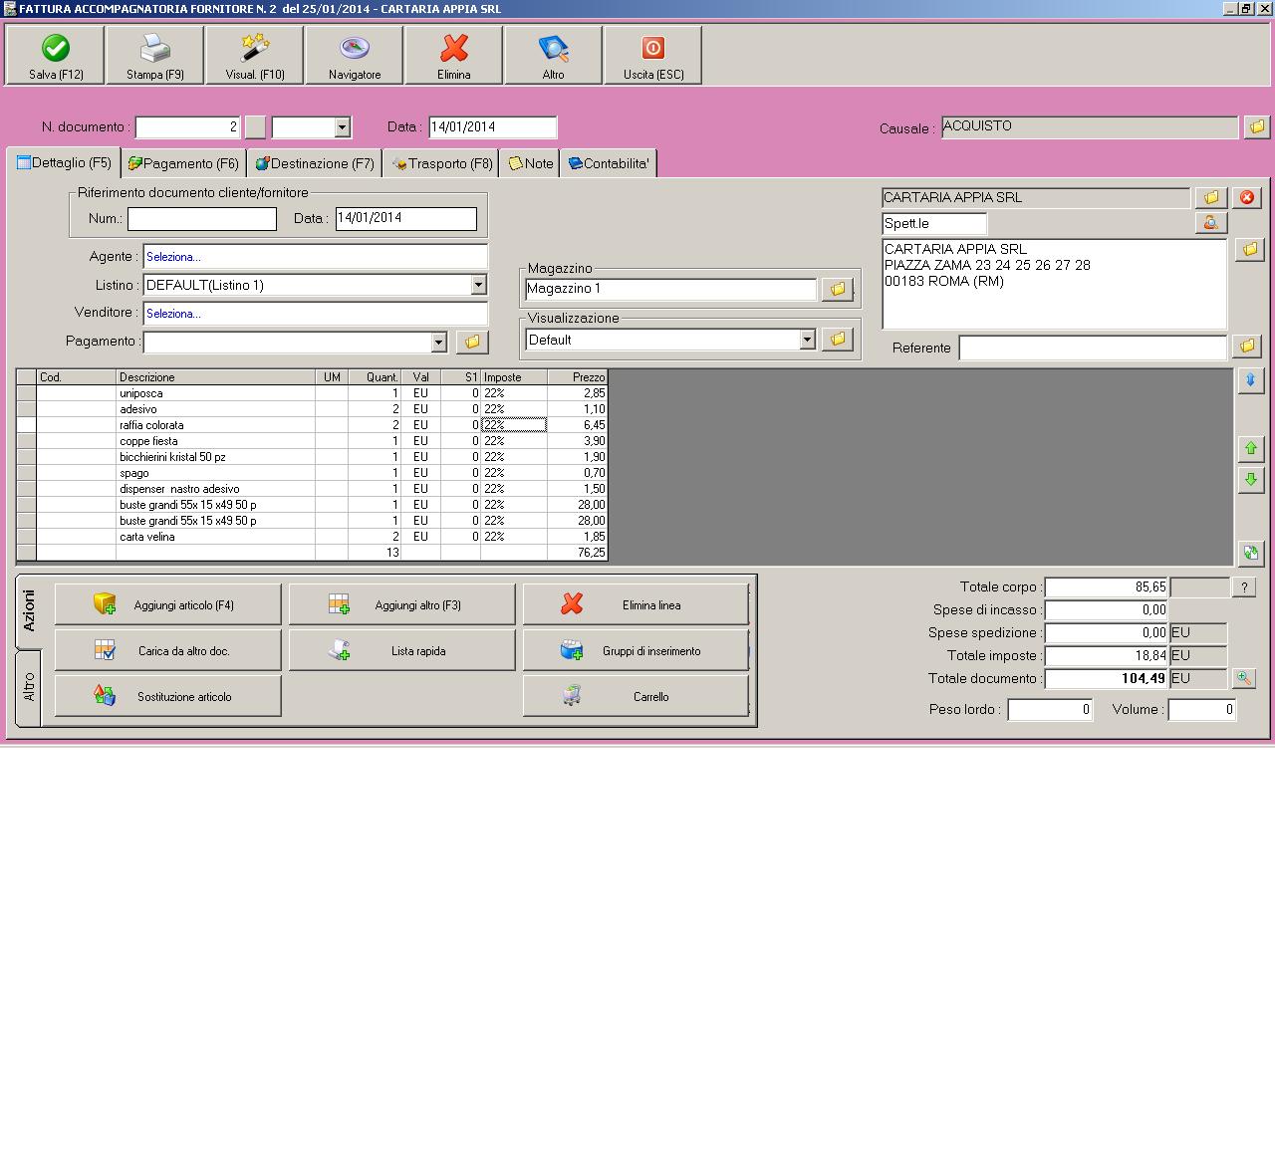Click the N. documento number field

click(187, 127)
